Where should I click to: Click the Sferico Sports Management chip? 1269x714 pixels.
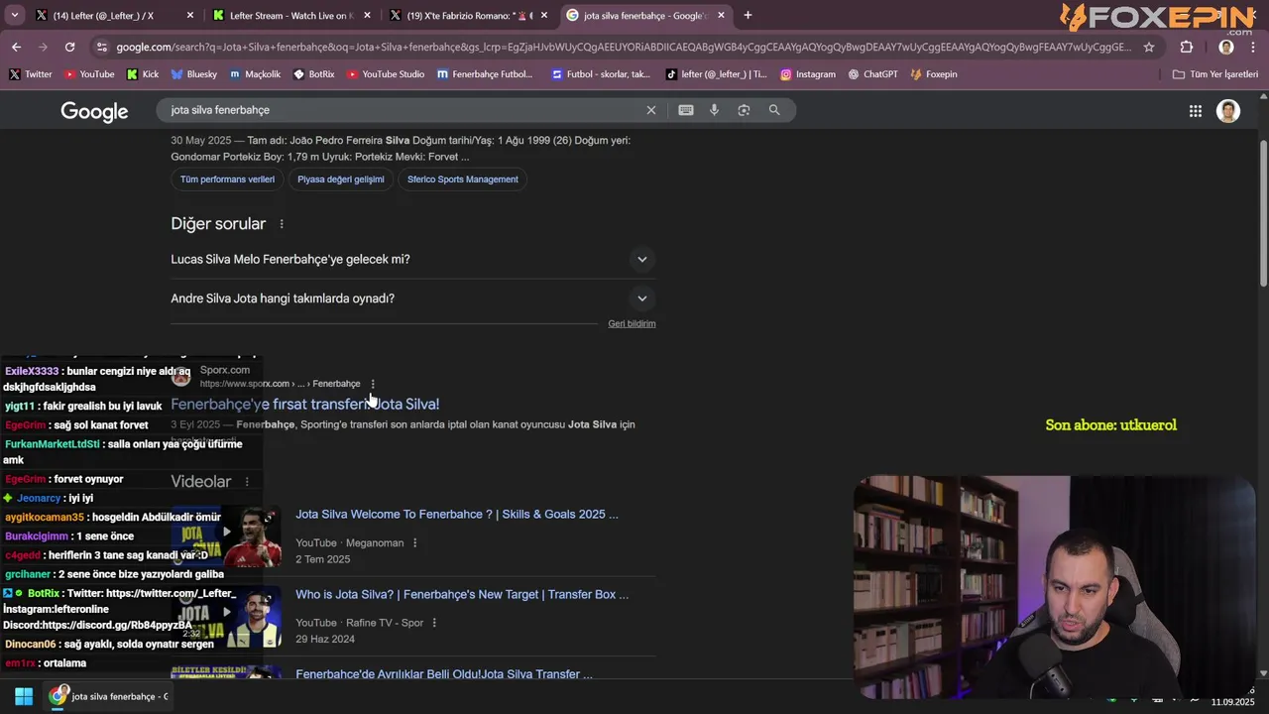tap(463, 179)
